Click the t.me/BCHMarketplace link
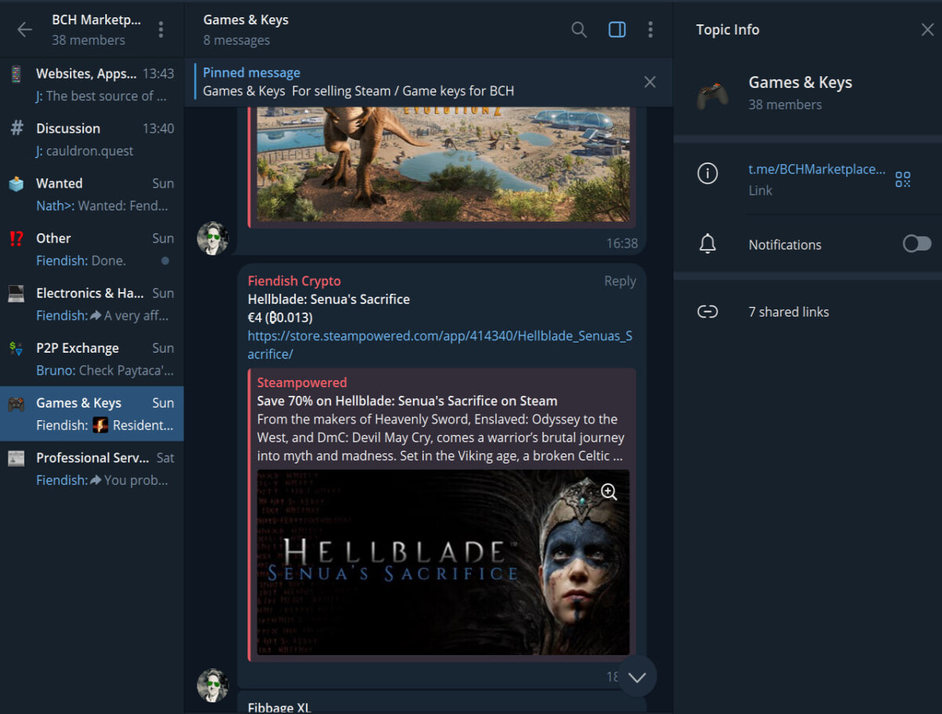 [816, 169]
